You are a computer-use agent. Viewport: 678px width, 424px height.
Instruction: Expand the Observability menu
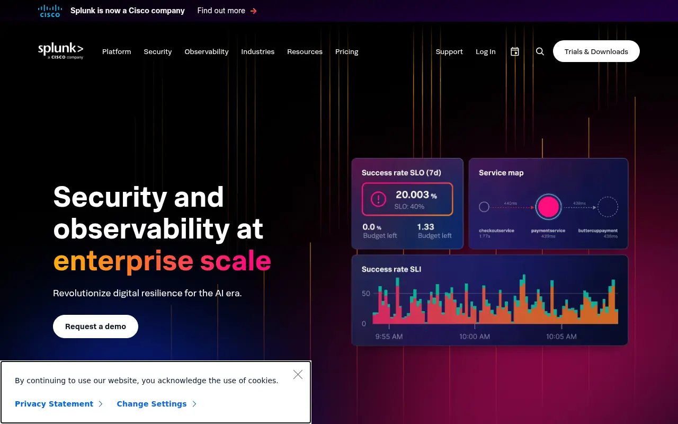click(207, 51)
